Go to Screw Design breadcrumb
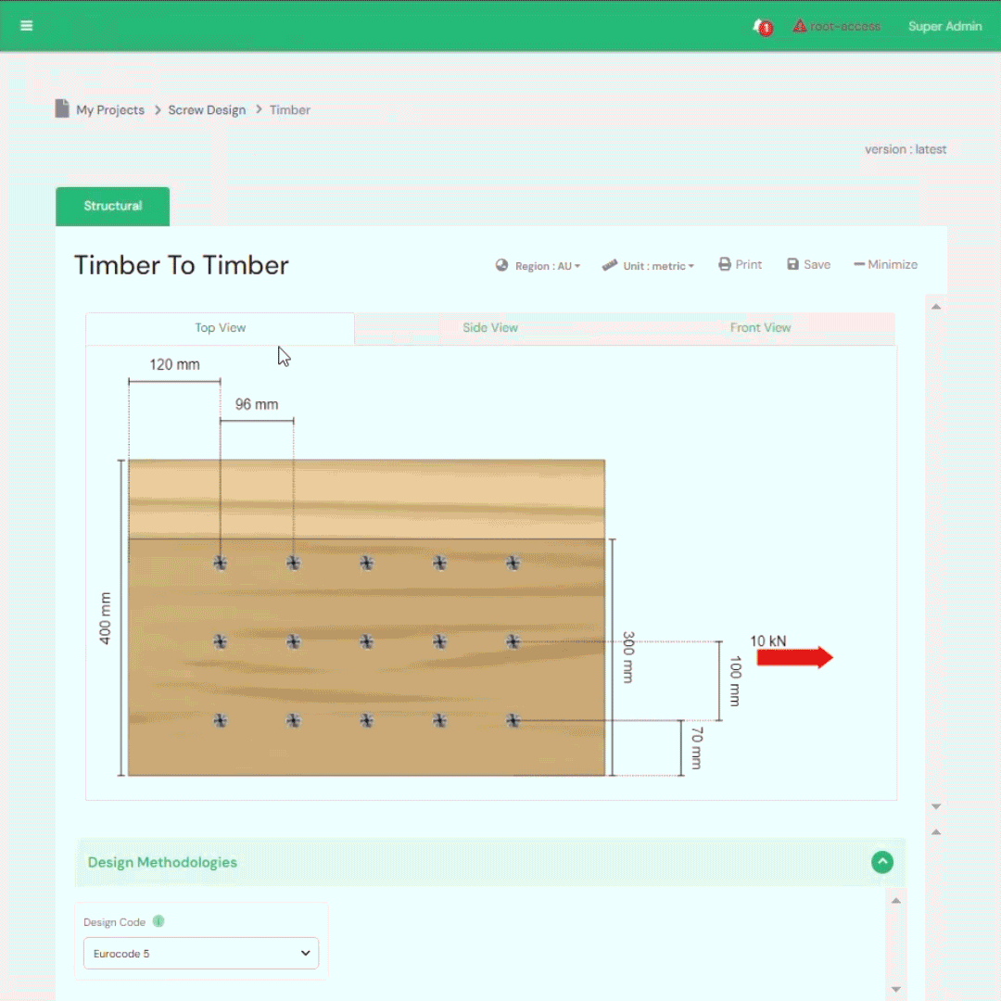Viewport: 1001px width, 1001px height. 207,110
